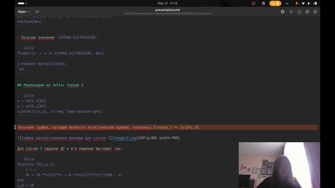Click the line 'y = sol2.u[64]'
This screenshot has width=335, height=188.
[31, 106]
